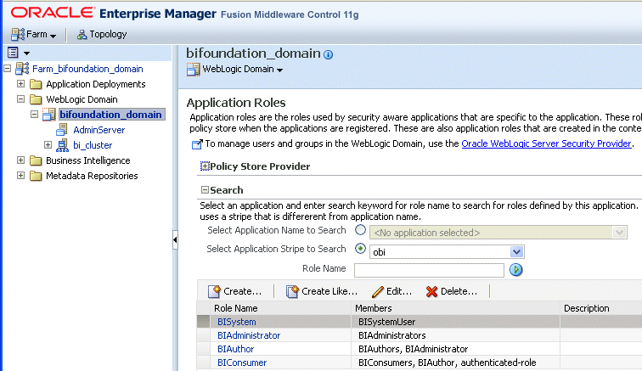Select Metadata Repositories tree item

click(x=92, y=176)
